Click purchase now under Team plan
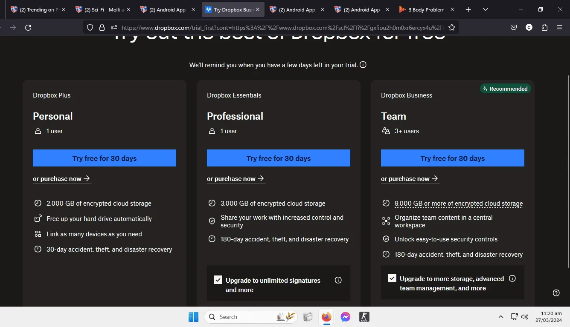The width and height of the screenshot is (570, 327). point(410,179)
